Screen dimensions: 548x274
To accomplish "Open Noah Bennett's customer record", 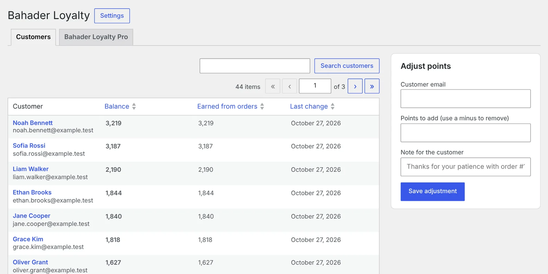I will coord(33,123).
